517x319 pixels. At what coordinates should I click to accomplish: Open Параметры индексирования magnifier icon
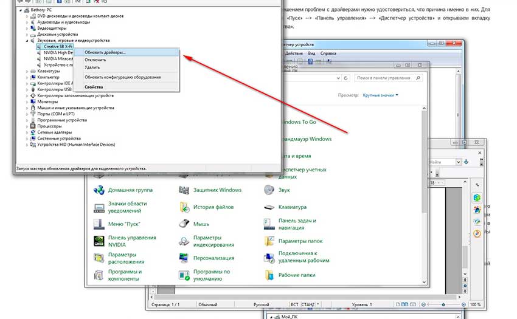[x=184, y=241]
